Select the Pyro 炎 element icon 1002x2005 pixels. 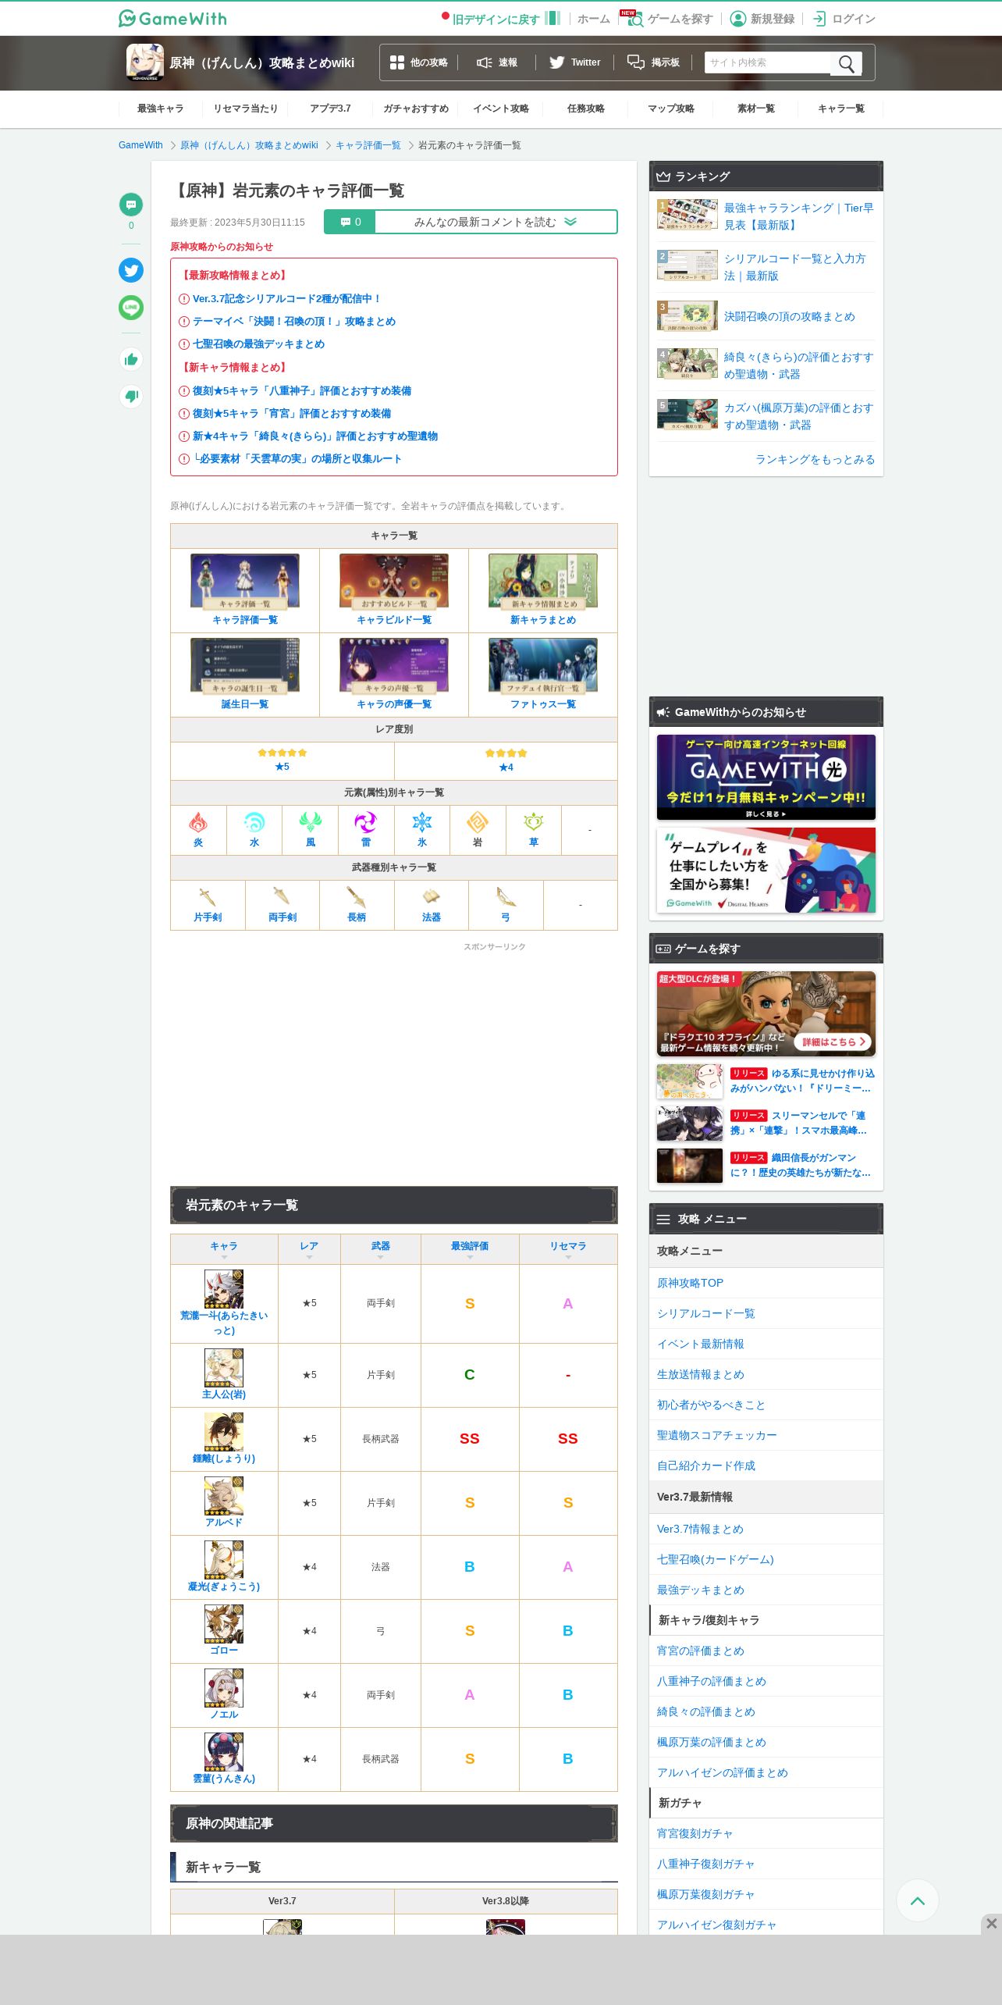[198, 821]
